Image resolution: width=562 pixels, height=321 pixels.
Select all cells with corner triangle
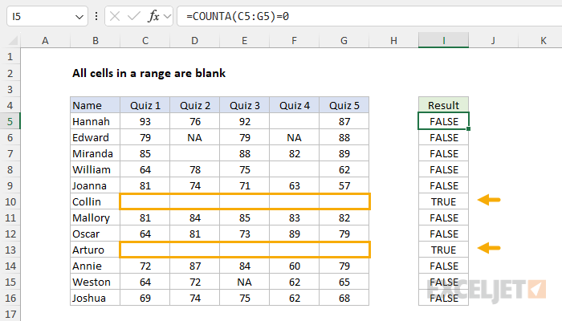pos(13,40)
